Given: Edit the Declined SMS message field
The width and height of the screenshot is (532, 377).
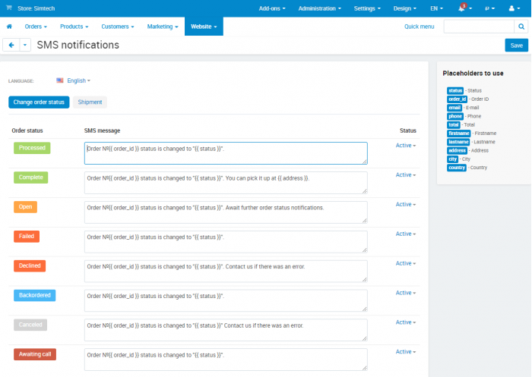Looking at the screenshot, I should coord(226,271).
